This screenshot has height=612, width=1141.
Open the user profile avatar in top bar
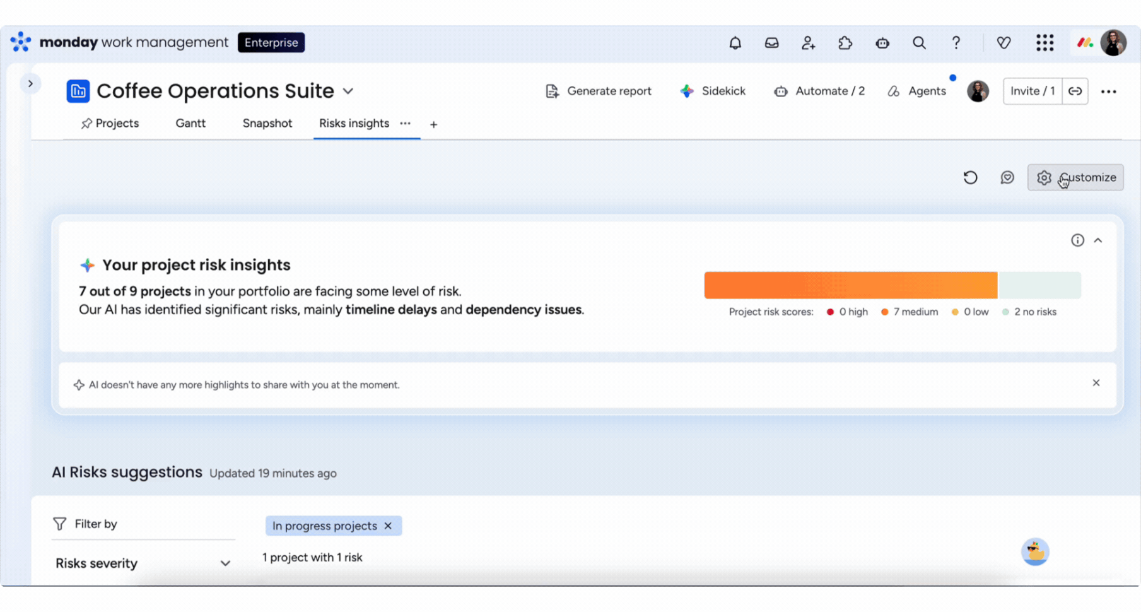(x=1113, y=43)
